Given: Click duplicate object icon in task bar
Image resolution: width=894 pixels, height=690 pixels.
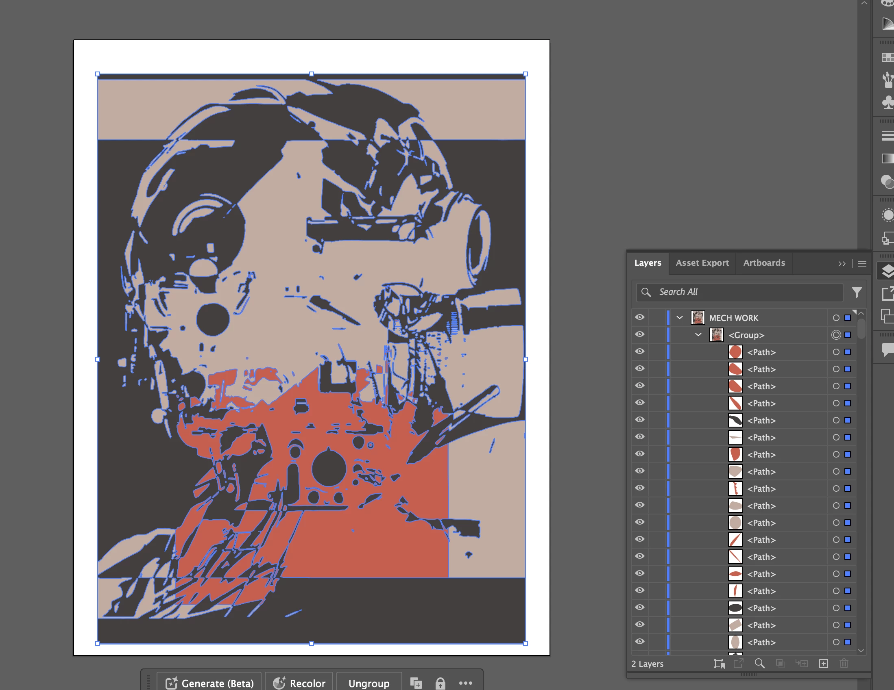Looking at the screenshot, I should tap(416, 683).
